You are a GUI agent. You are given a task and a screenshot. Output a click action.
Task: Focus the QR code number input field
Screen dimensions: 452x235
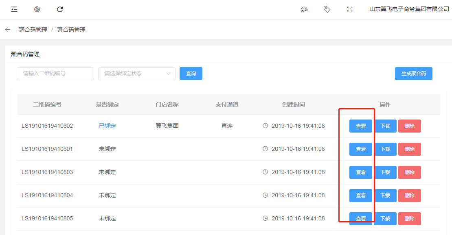click(x=55, y=74)
